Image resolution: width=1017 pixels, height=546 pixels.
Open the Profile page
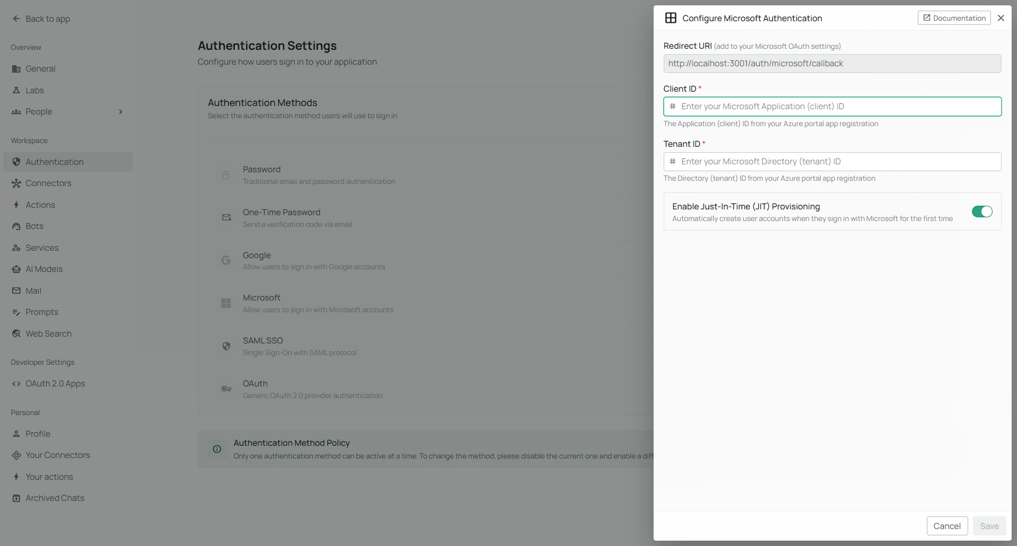pos(68,434)
